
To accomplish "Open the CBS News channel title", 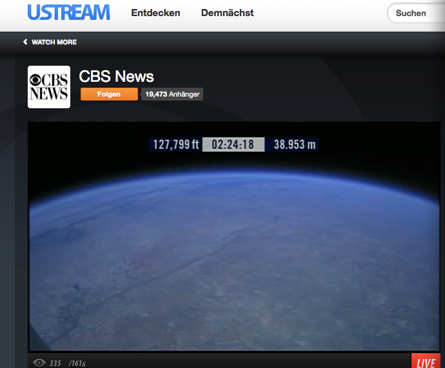I will (116, 76).
